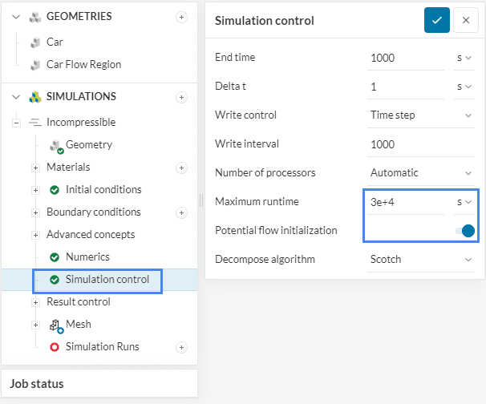Change the Maximum runtime unit dropdown
Image resolution: width=486 pixels, height=404 pixels.
[x=464, y=202]
